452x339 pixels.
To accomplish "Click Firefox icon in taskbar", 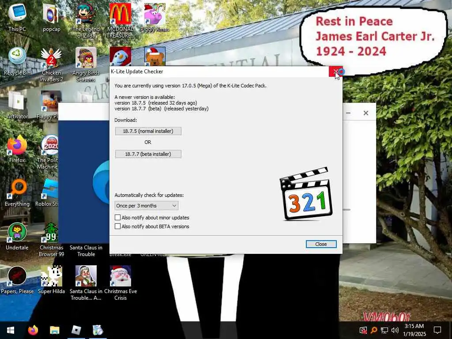I will click(33, 330).
